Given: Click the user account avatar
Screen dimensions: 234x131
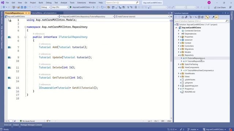Looking at the screenshot, I should click(x=209, y=3).
